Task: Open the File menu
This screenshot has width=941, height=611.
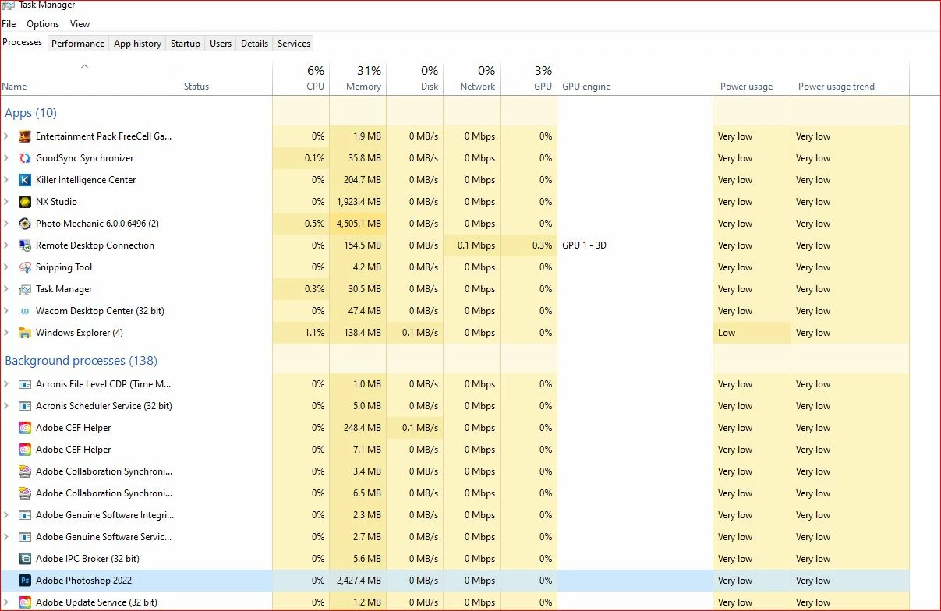Action: pyautogui.click(x=9, y=24)
